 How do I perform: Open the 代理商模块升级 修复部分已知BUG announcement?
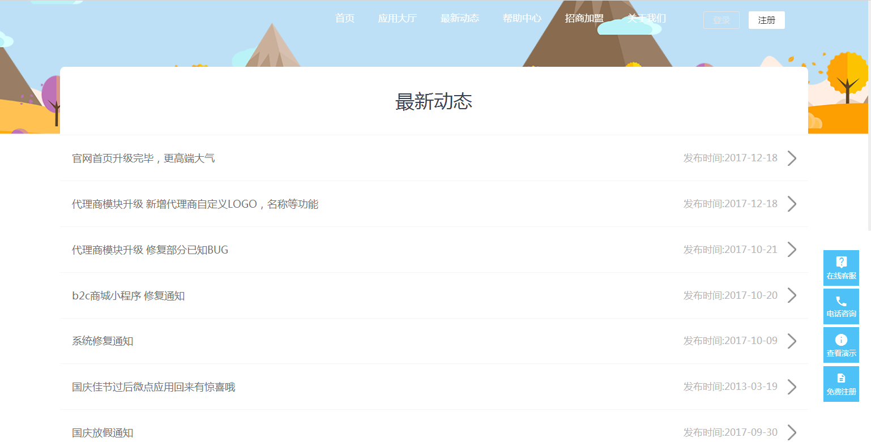click(x=150, y=250)
